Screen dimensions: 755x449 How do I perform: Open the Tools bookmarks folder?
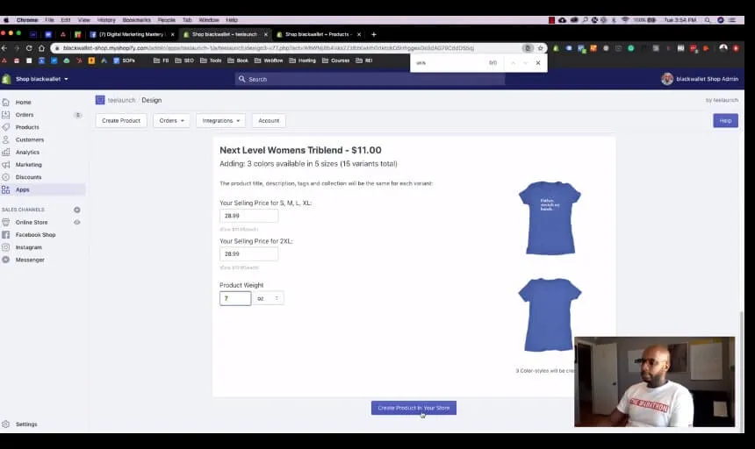click(211, 61)
